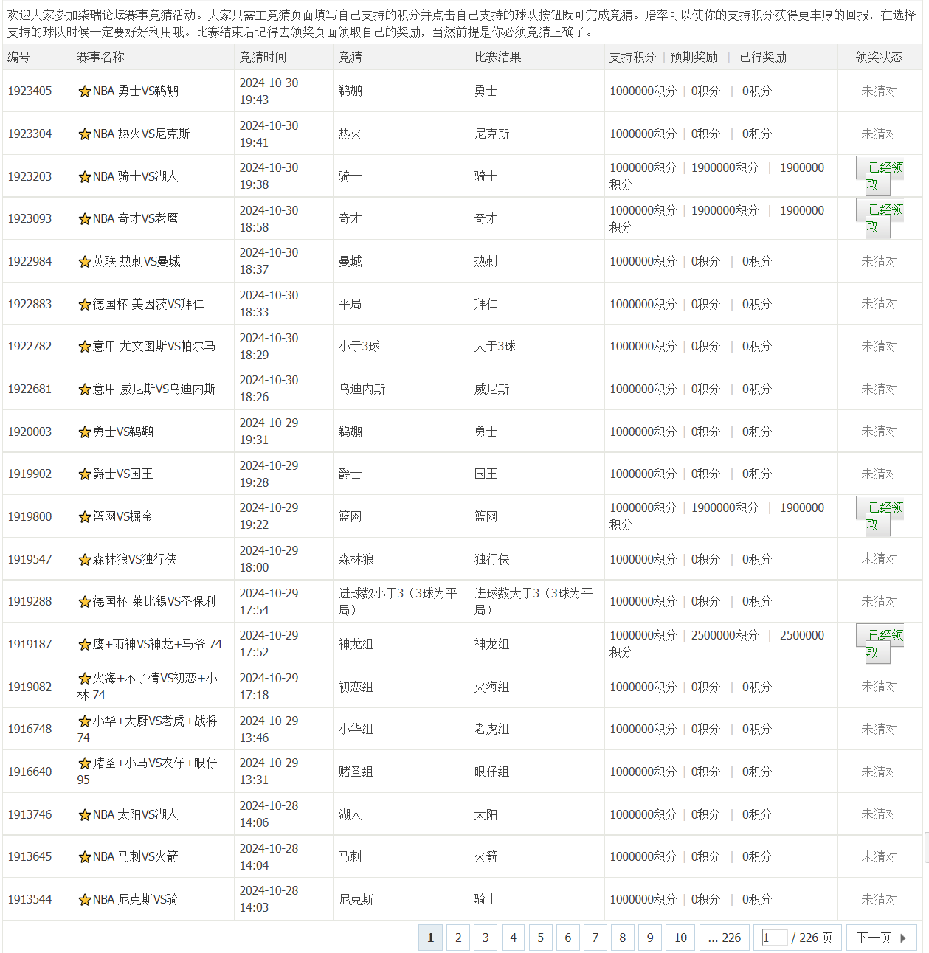The height and width of the screenshot is (953, 929).
Task: Click the star next to 英联 热刺VS曼城
Action: [x=83, y=262]
